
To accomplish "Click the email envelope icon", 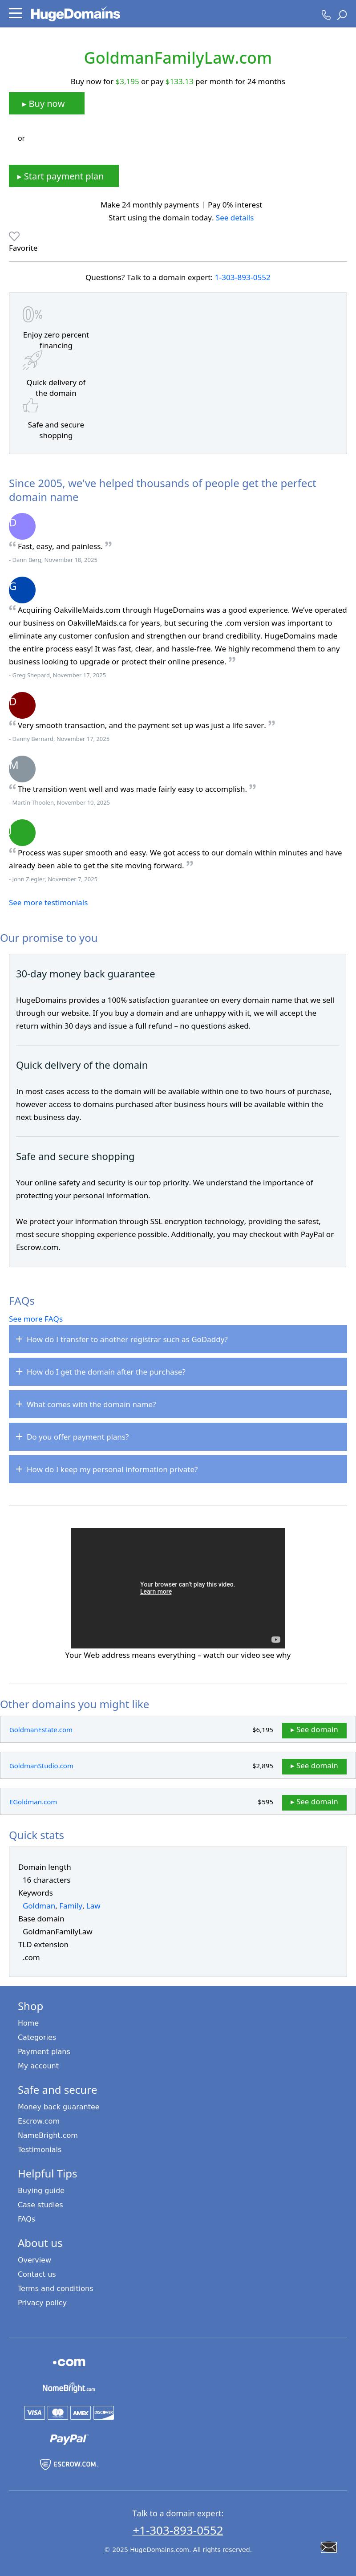I will (x=328, y=2546).
